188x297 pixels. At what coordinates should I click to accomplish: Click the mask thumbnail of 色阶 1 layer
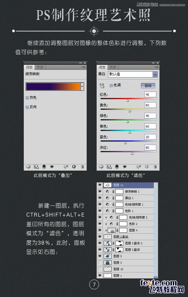click(x=119, y=211)
